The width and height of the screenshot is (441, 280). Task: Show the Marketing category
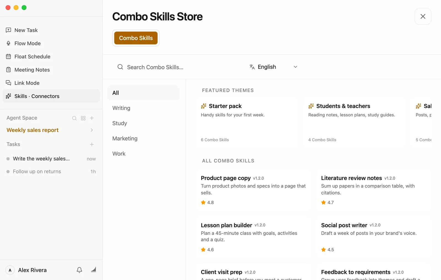pyautogui.click(x=143, y=138)
